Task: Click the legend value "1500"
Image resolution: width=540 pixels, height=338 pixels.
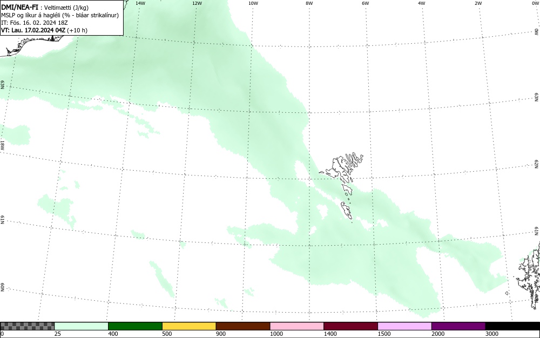Action: [x=384, y=334]
